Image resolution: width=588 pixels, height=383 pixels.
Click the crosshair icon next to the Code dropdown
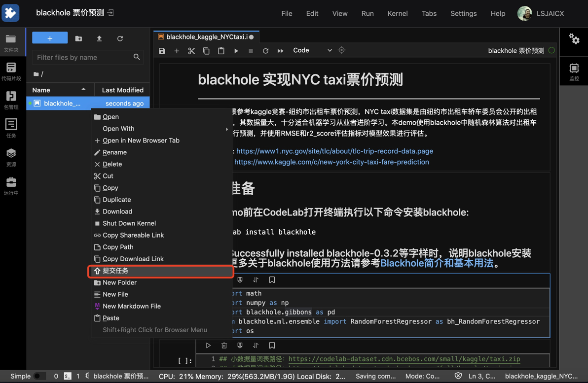pos(341,50)
